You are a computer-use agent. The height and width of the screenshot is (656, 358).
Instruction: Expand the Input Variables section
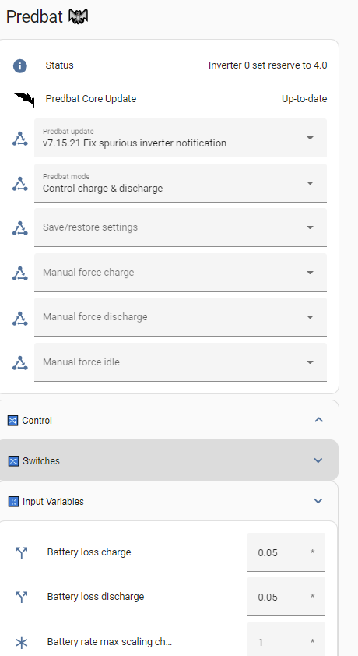(169, 501)
